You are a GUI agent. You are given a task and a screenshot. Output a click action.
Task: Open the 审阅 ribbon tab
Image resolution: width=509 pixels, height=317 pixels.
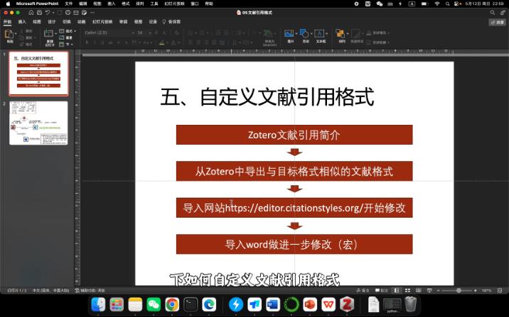[x=124, y=22]
